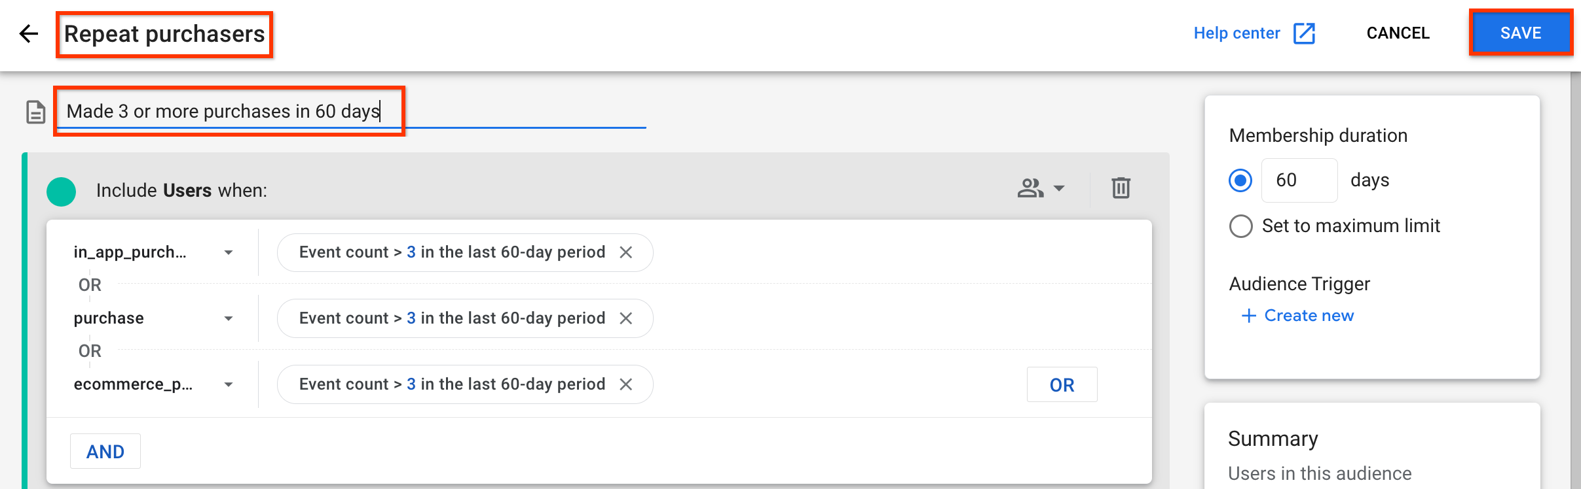The width and height of the screenshot is (1581, 489).
Task: Select the 60 days membership radio
Action: (x=1240, y=180)
